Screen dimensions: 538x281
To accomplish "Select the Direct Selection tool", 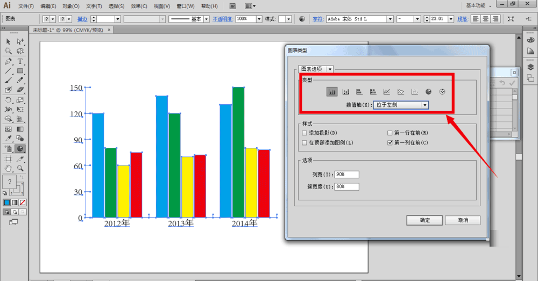I will click(20, 41).
